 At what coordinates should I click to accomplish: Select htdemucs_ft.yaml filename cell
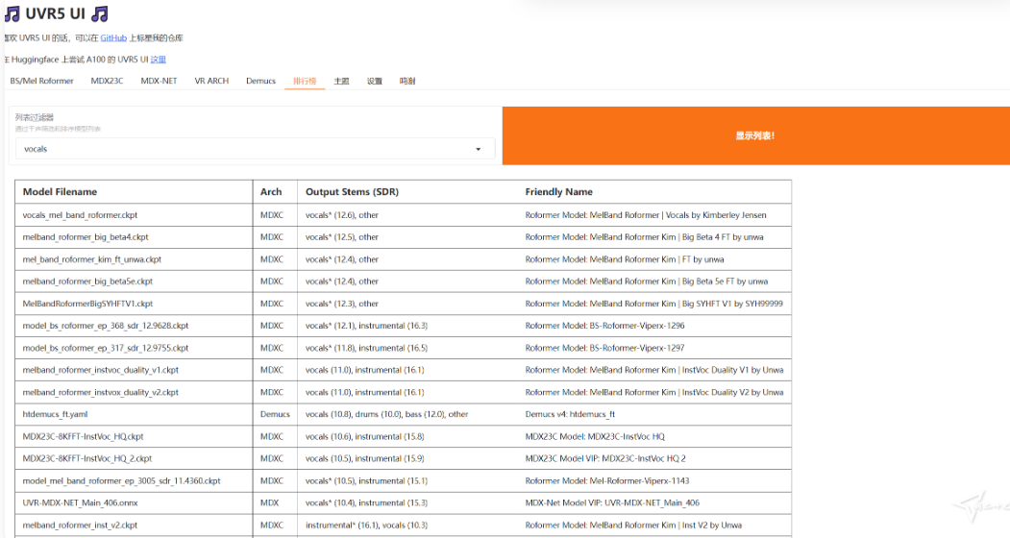134,414
